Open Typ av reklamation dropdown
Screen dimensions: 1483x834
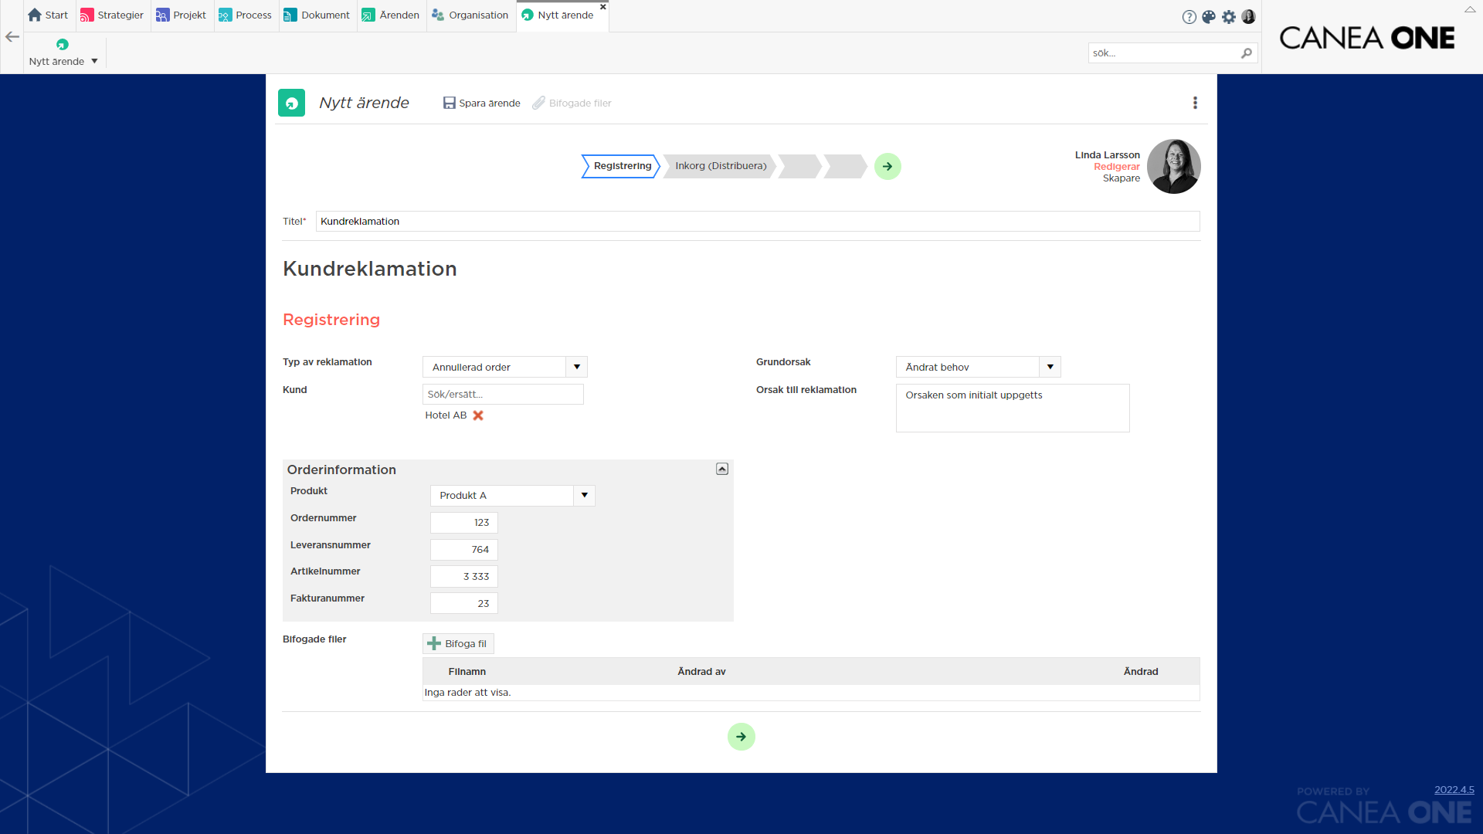pyautogui.click(x=577, y=367)
